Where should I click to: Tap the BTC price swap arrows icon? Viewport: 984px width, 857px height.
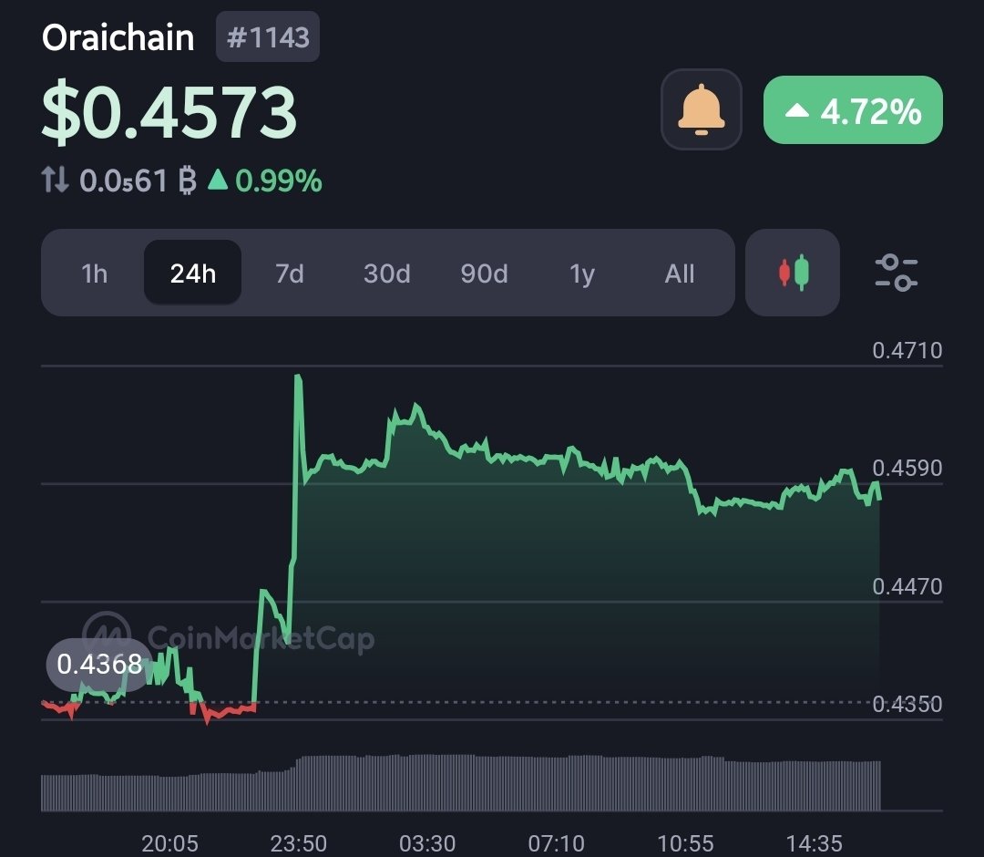(x=56, y=181)
